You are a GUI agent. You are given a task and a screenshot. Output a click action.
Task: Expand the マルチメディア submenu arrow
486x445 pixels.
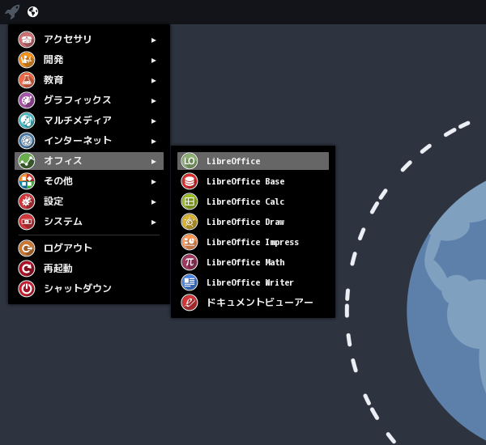click(x=153, y=121)
